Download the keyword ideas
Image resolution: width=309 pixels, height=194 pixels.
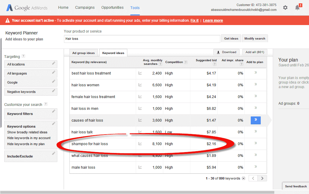tap(226, 52)
